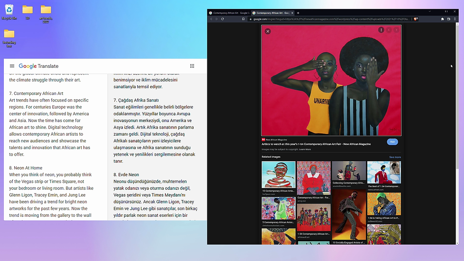This screenshot has height=261, width=464.
Task: Open the Bounding Box desktop folder
Action: click(9, 38)
